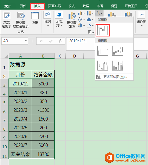This screenshot has width=148, height=165.
Task: Open Recommended PivotTables (推荐的数据透视表)
Action: (21, 20)
